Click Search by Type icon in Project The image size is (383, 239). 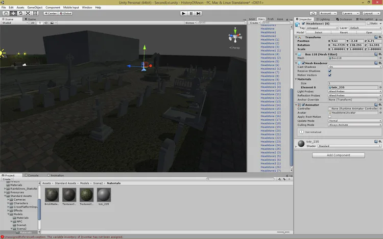279,179
